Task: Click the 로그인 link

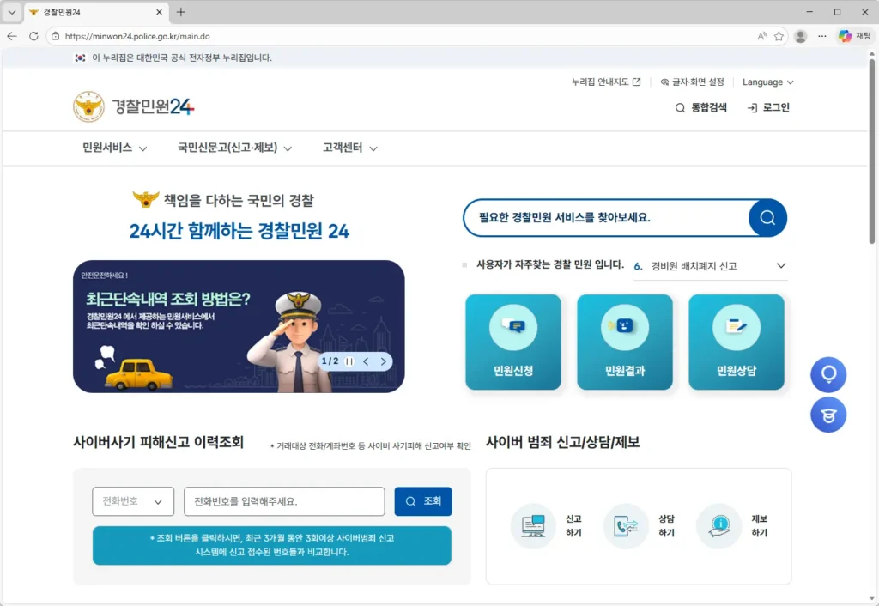Action: tap(768, 107)
